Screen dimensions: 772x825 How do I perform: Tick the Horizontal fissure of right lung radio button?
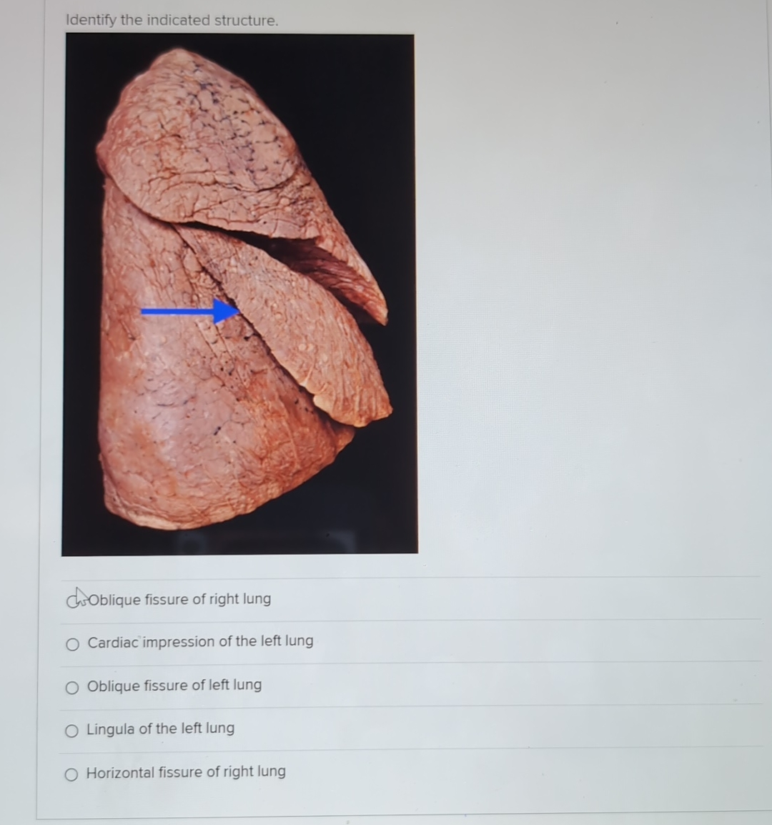[71, 774]
